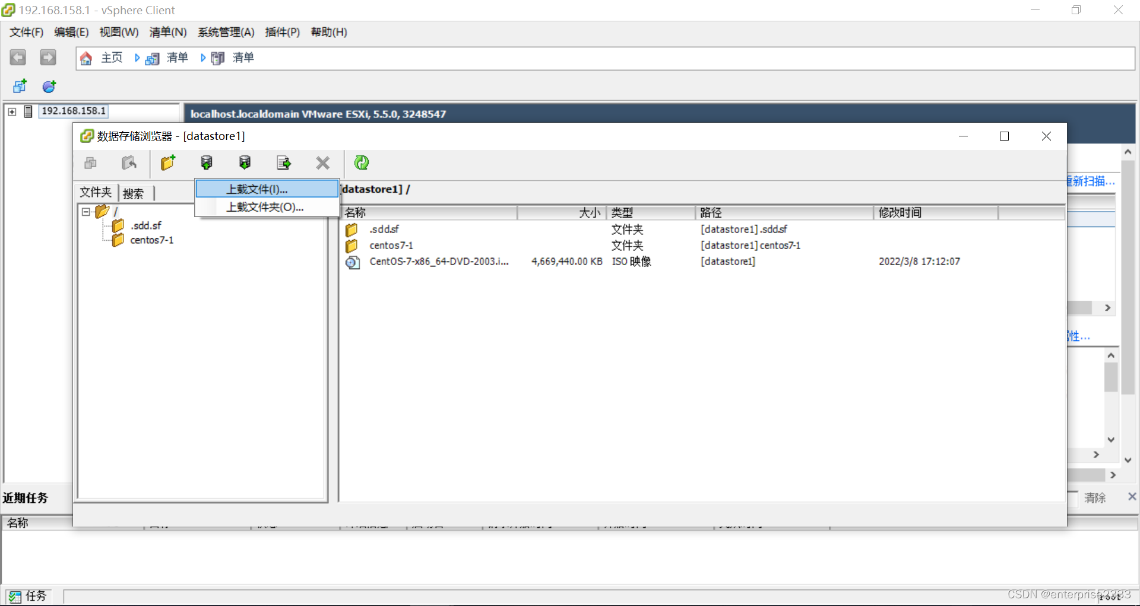Click the 主页 breadcrumb link
1140x606 pixels.
click(x=112, y=58)
